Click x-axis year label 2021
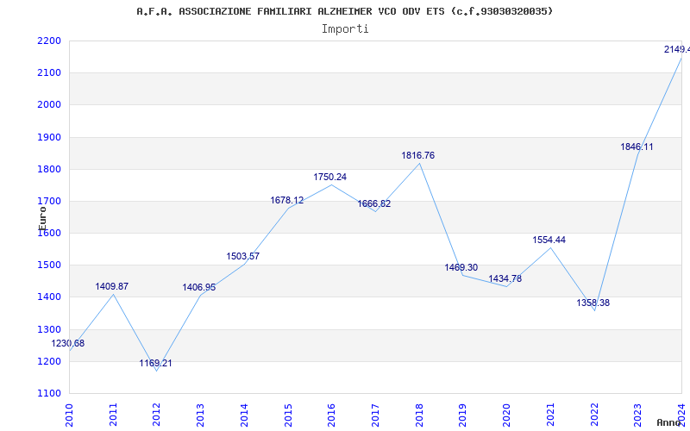690x431 pixels. [x=550, y=415]
